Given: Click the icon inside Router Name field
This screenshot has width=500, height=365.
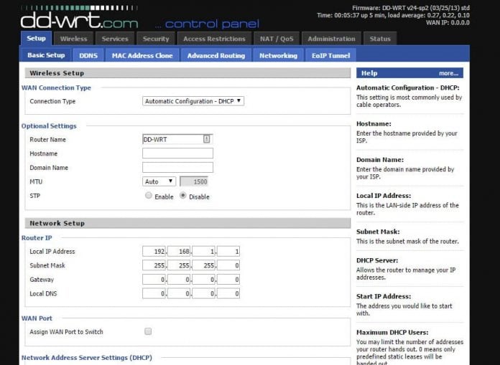Looking at the screenshot, I should coord(206,139).
